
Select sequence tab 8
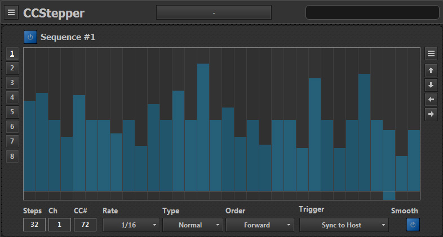[12, 156]
